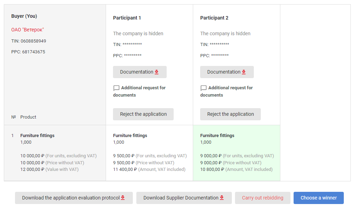The height and width of the screenshot is (211, 356).
Task: Click Participant 2 comment bubble icon
Action: pyautogui.click(x=203, y=88)
